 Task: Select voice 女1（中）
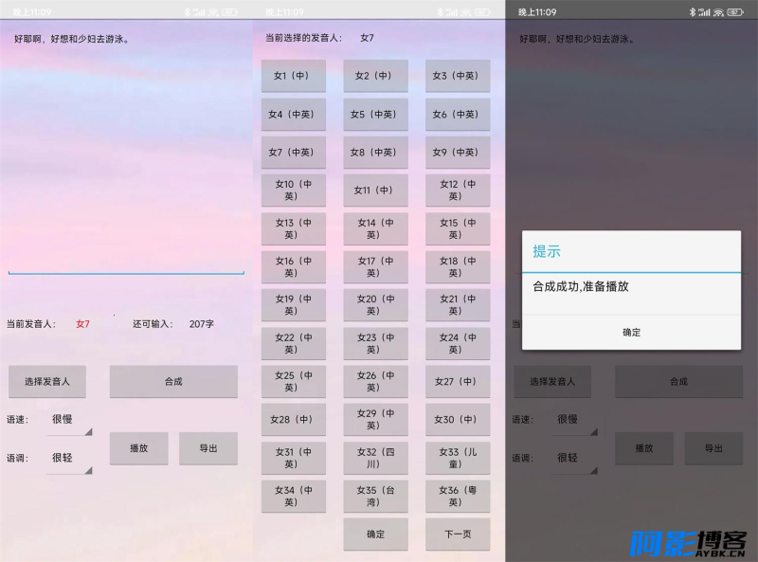pos(294,76)
